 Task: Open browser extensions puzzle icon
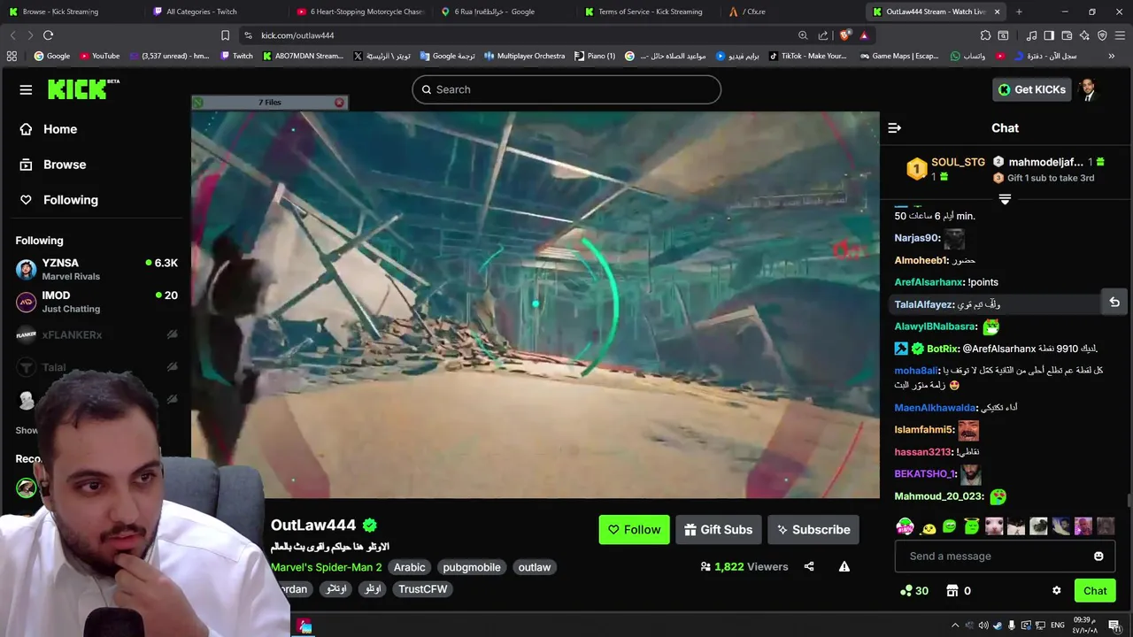(985, 35)
